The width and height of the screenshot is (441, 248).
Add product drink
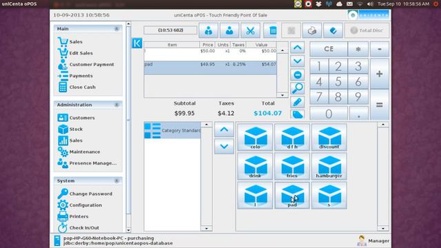(x=255, y=166)
